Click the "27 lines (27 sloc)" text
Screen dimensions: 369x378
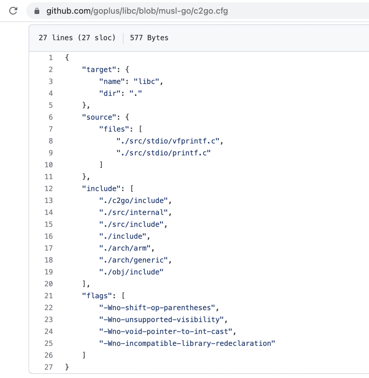[77, 38]
